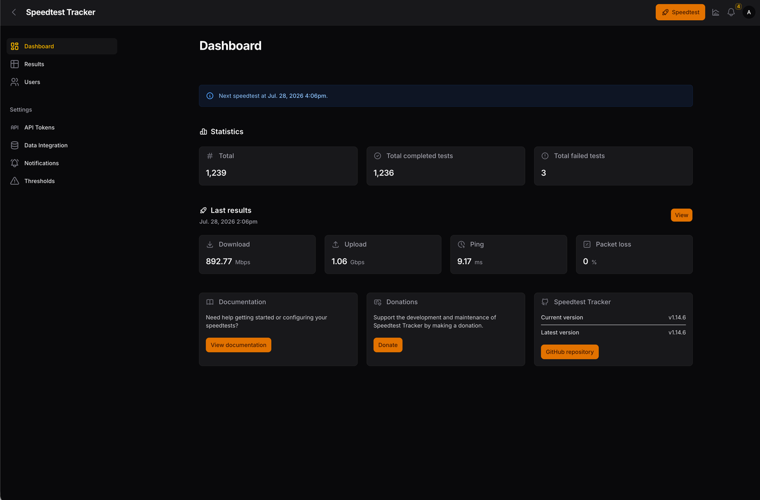Screen dimensions: 760x500
Task: Click the Speedtest Tracker title in header
Action: pos(60,12)
